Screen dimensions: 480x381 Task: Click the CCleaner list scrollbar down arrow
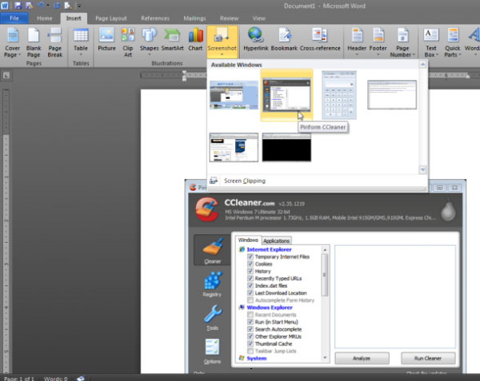(x=325, y=358)
